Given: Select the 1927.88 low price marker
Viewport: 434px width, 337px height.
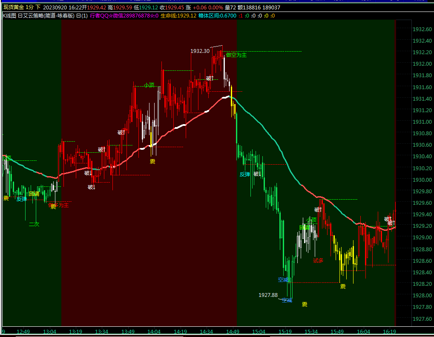Looking at the screenshot, I should point(268,295).
